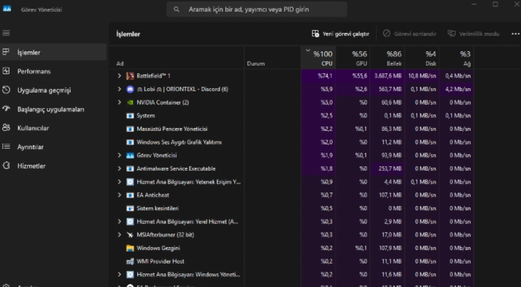
Task: Open the three-dot more options menu
Action: 515,34
